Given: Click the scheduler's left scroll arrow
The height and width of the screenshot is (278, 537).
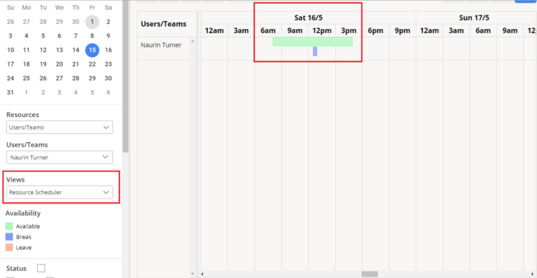Looking at the screenshot, I should click(203, 274).
